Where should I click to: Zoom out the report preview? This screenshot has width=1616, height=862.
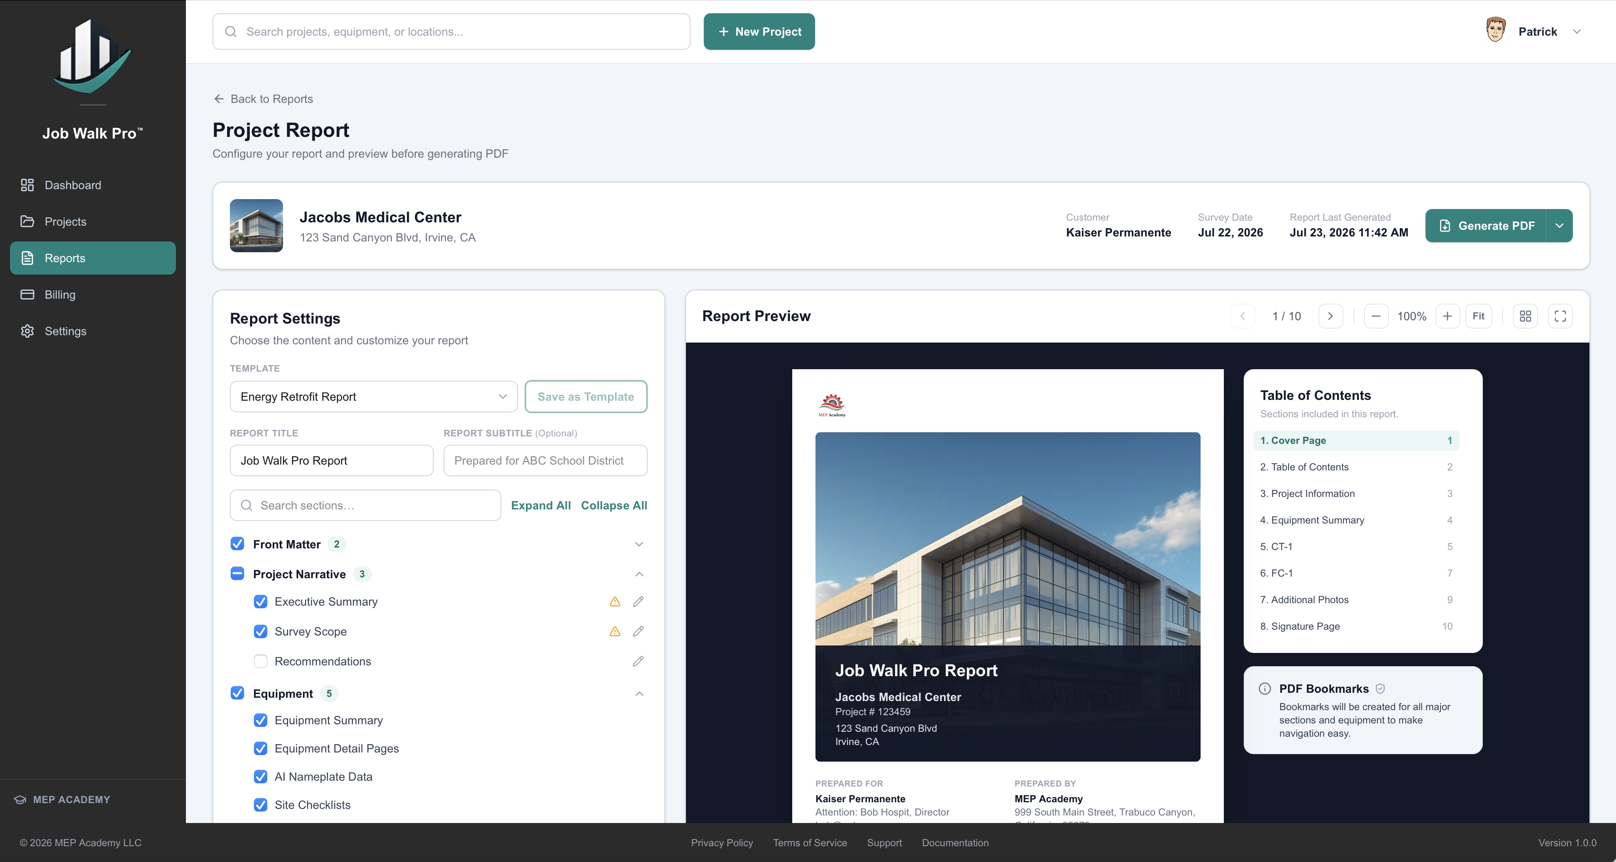click(1376, 316)
